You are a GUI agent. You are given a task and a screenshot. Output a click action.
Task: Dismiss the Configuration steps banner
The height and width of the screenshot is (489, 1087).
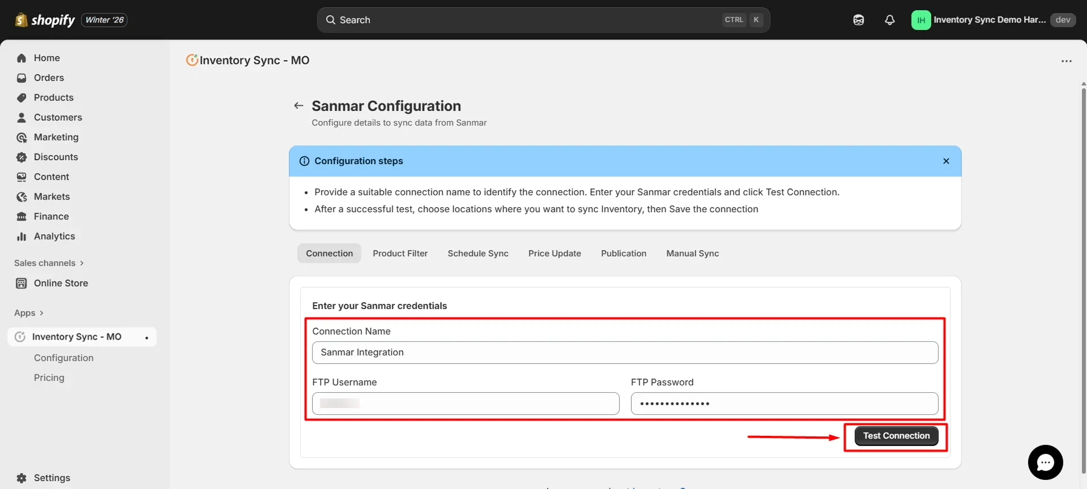point(946,161)
